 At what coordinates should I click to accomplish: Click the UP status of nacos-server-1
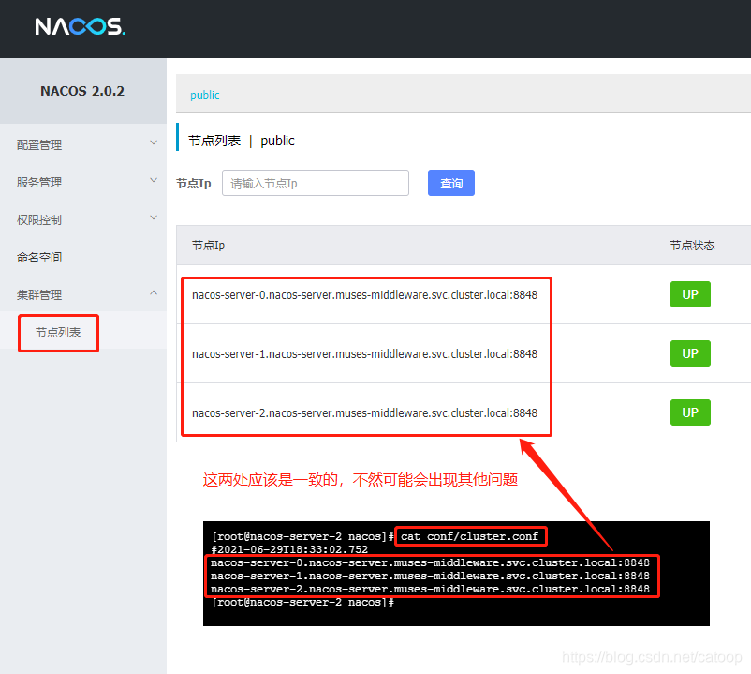(690, 353)
